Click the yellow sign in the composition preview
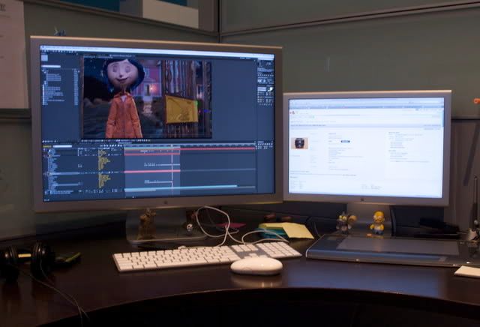The width and height of the screenshot is (480, 327). click(181, 109)
